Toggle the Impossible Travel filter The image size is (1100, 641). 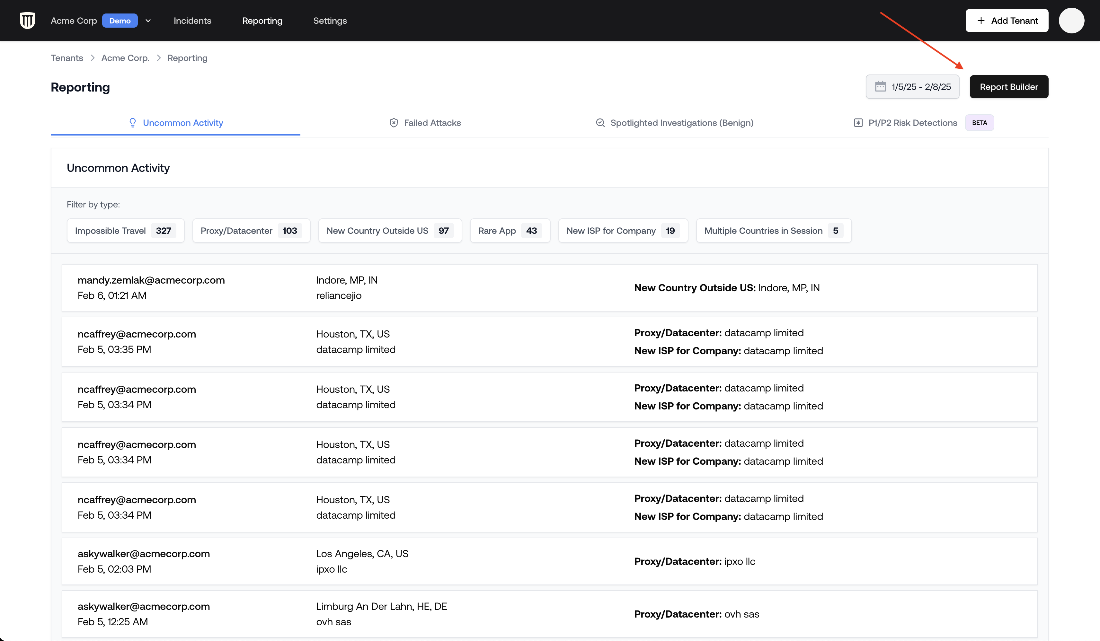(x=125, y=230)
